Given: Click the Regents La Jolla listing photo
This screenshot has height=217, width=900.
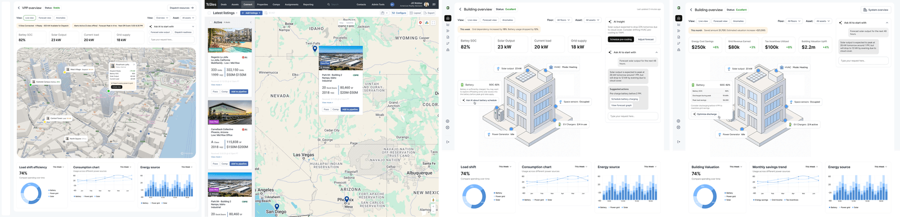Looking at the screenshot, I should pyautogui.click(x=230, y=40).
